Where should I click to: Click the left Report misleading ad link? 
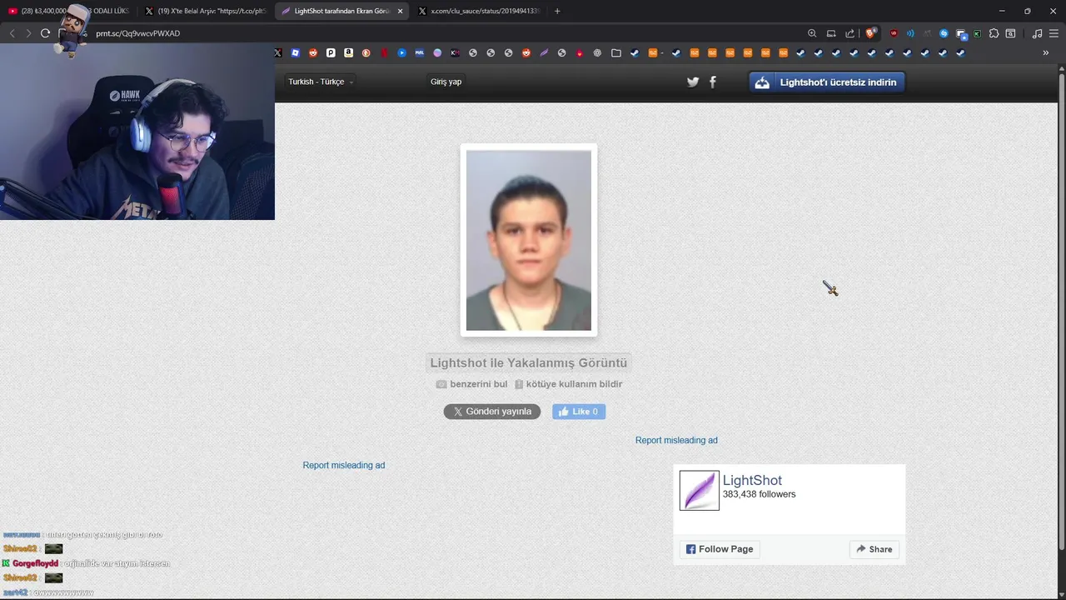tap(344, 465)
